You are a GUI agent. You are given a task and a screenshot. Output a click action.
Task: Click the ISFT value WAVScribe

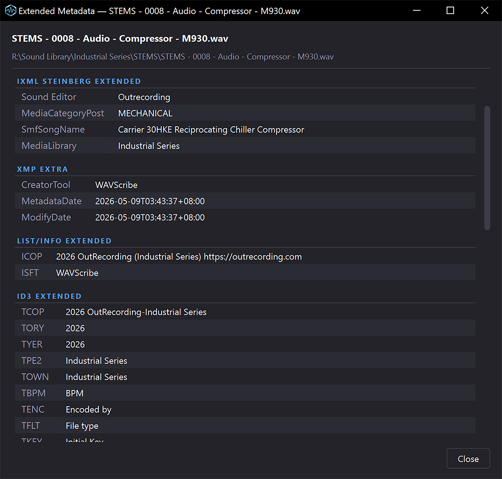point(77,273)
